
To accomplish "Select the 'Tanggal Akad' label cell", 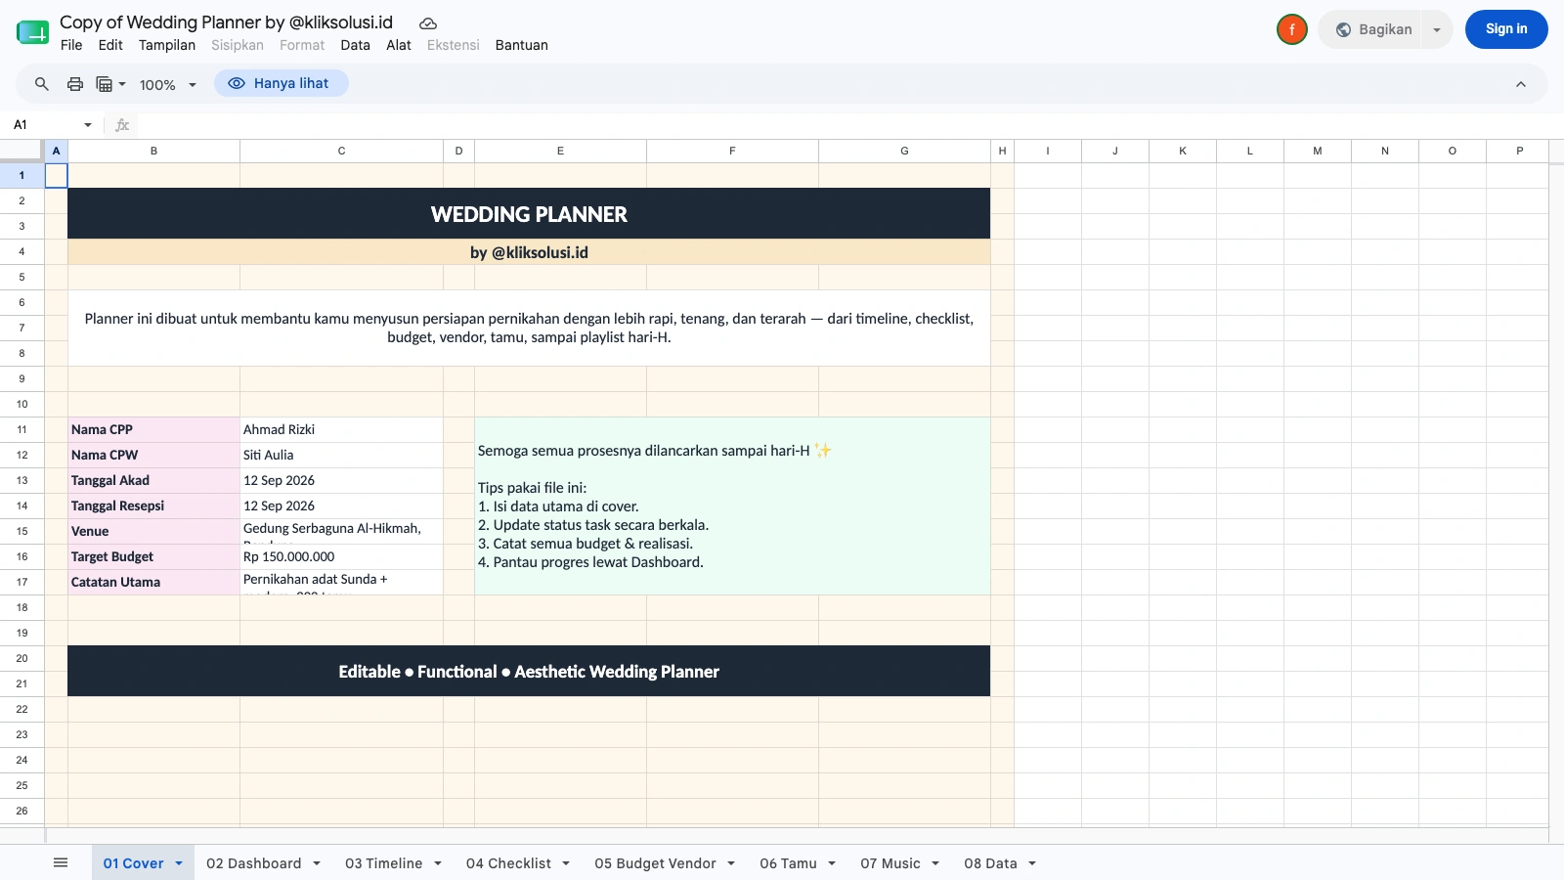I will pos(154,480).
